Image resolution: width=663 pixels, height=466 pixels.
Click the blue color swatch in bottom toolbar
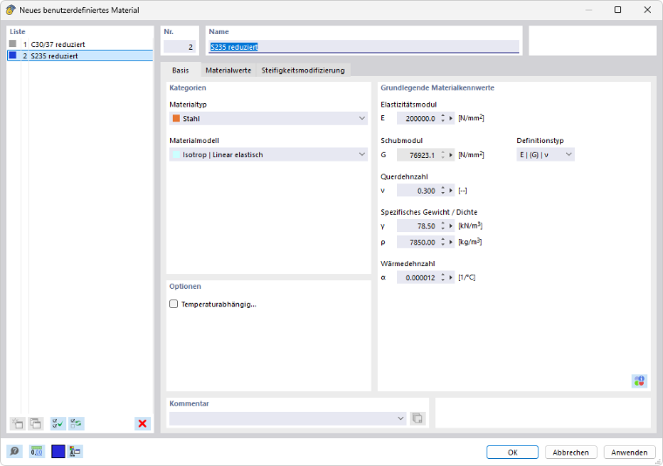point(58,452)
